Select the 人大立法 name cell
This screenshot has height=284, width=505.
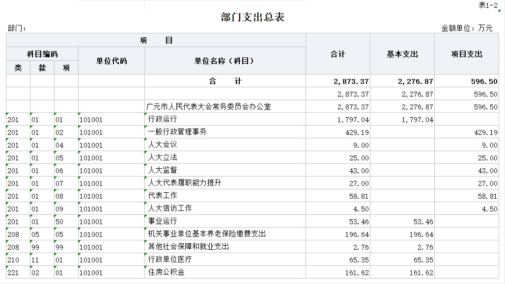163,157
